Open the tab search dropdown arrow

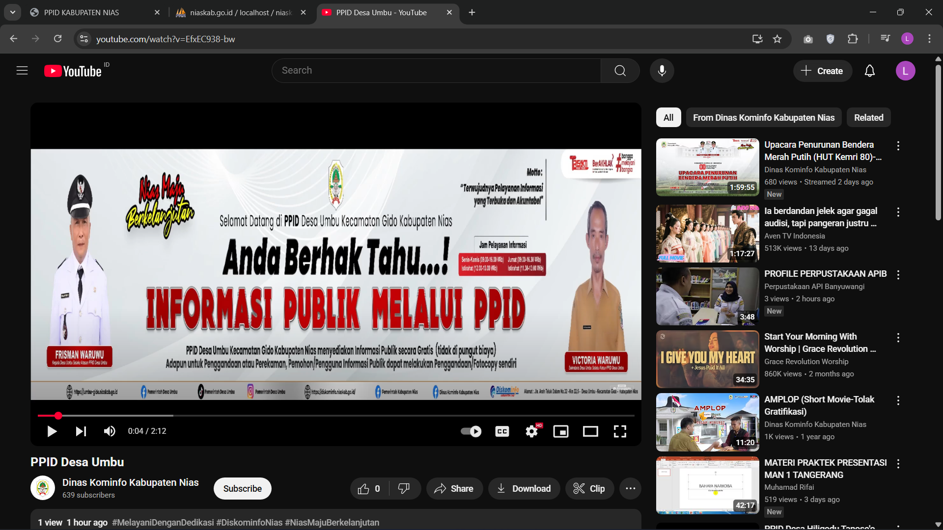coord(13,12)
